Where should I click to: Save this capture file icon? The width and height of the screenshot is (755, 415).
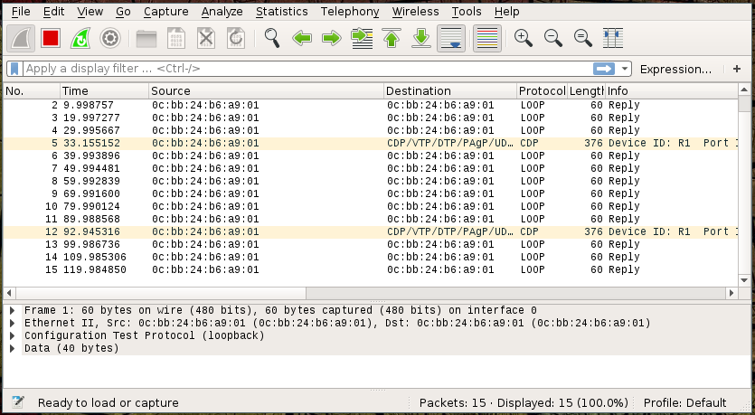(x=176, y=38)
